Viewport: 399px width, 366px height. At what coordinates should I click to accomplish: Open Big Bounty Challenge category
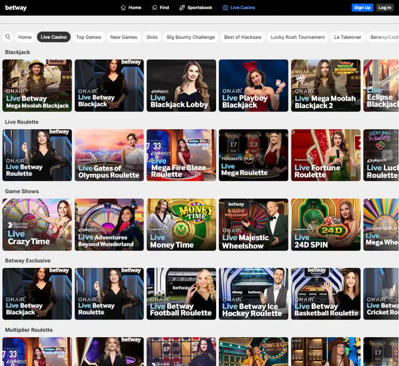(x=191, y=37)
